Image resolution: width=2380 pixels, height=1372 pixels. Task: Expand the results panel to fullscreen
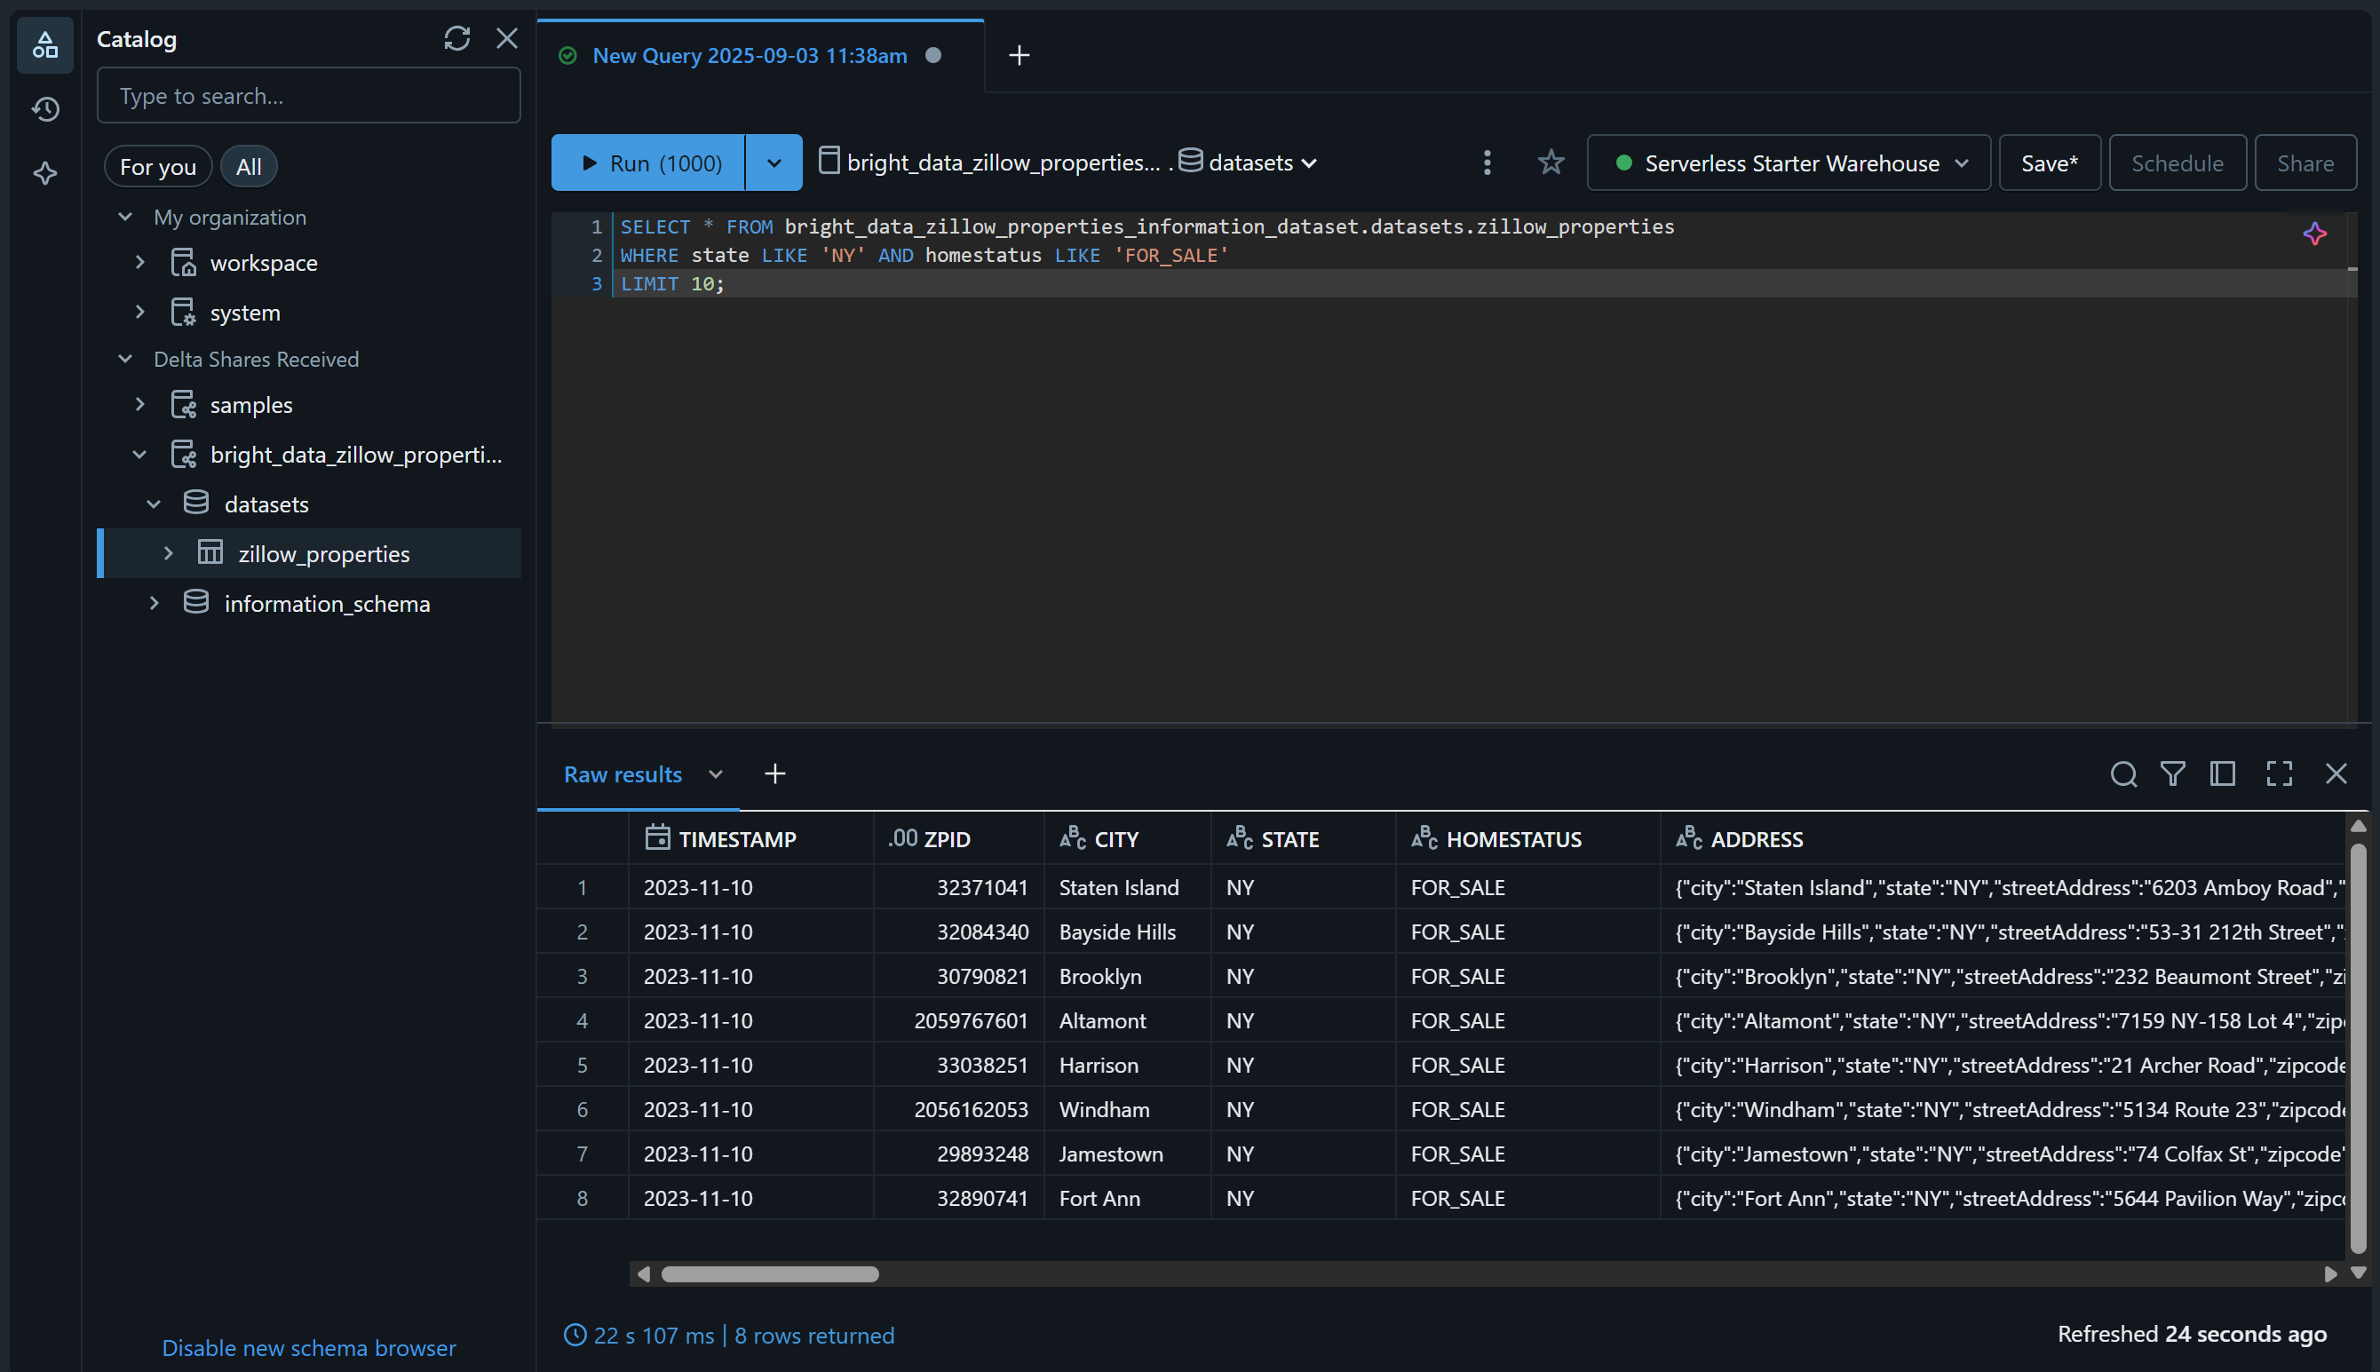point(2278,774)
